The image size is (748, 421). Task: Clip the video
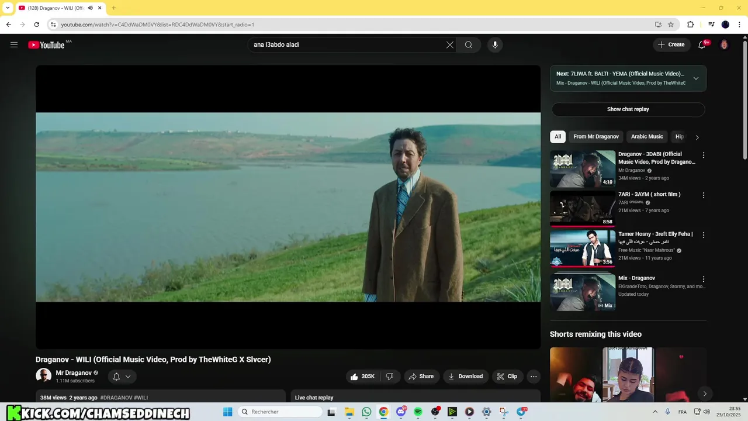(x=507, y=377)
